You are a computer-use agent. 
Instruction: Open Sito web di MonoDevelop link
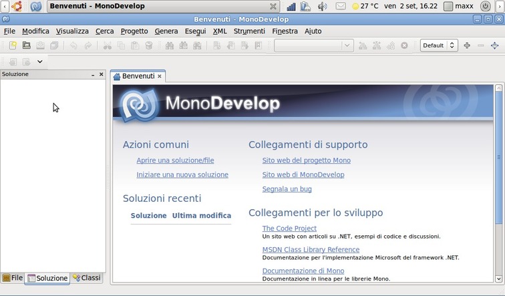pos(303,174)
